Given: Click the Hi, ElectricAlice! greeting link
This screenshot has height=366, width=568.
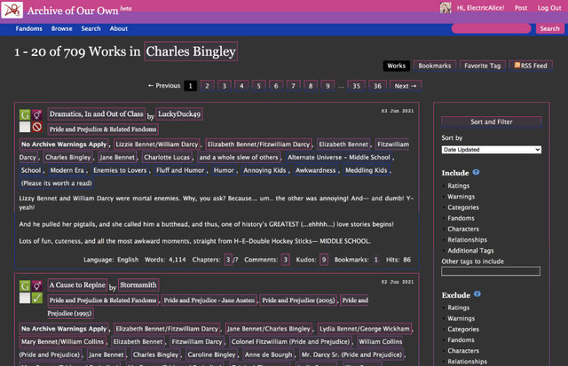Looking at the screenshot, I should pyautogui.click(x=480, y=8).
